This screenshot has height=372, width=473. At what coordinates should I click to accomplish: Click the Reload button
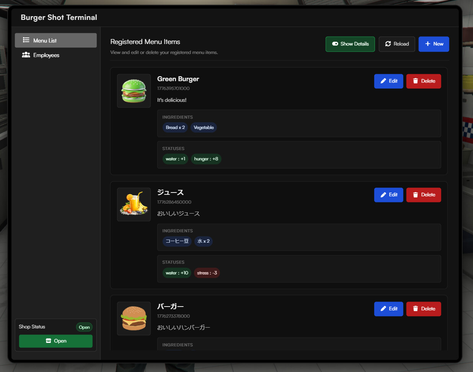pyautogui.click(x=397, y=44)
